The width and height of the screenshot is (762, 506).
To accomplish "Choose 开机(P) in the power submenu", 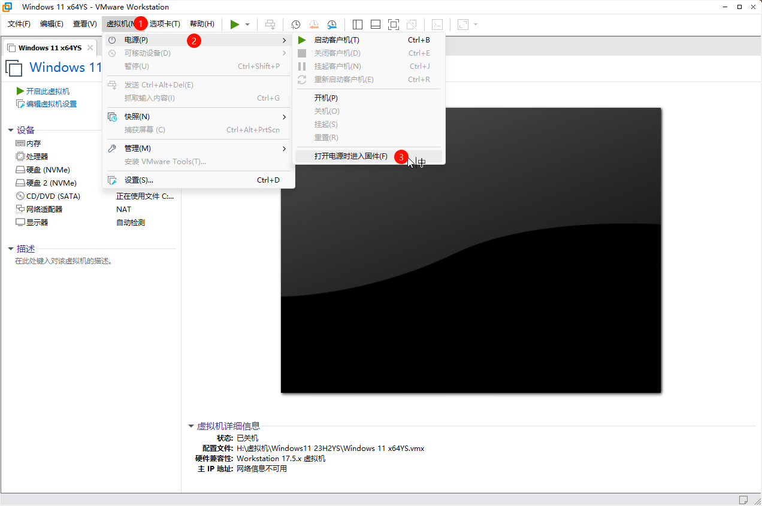I will [x=368, y=98].
